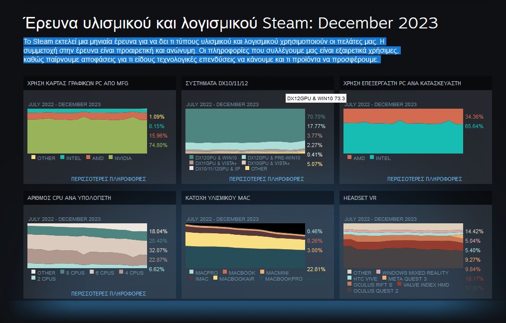This screenshot has width=506, height=323.
Task: Click the 8 CPUS legend swatch
Action: 62,272
